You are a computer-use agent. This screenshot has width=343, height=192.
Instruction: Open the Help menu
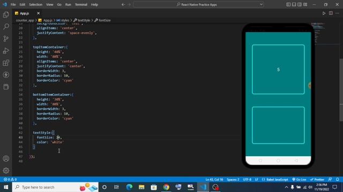[94, 5]
